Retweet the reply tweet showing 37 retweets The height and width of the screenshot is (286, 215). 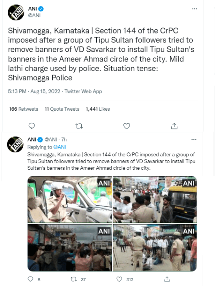(x=74, y=279)
